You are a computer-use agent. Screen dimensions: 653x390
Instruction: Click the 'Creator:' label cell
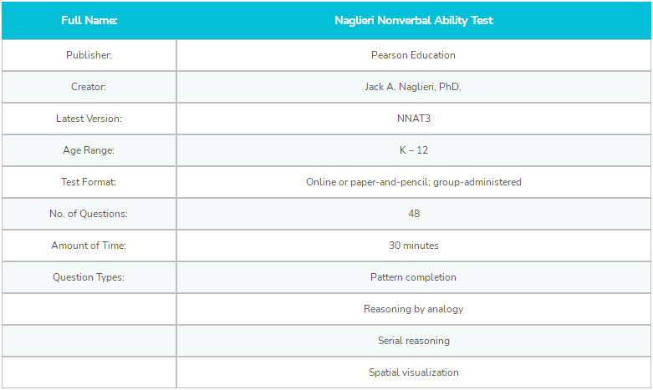click(89, 87)
